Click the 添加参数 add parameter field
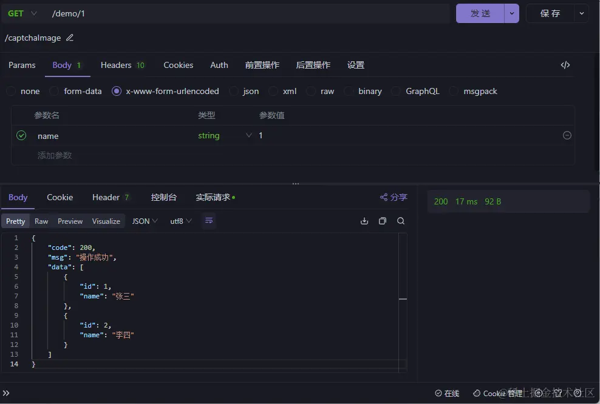The image size is (600, 404). [55, 155]
